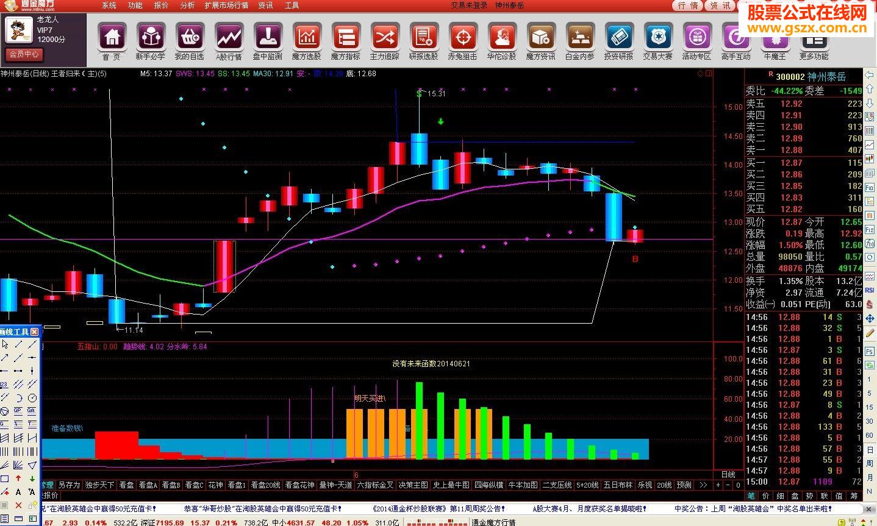Switch to 五日布林 template tab

pyautogui.click(x=618, y=485)
